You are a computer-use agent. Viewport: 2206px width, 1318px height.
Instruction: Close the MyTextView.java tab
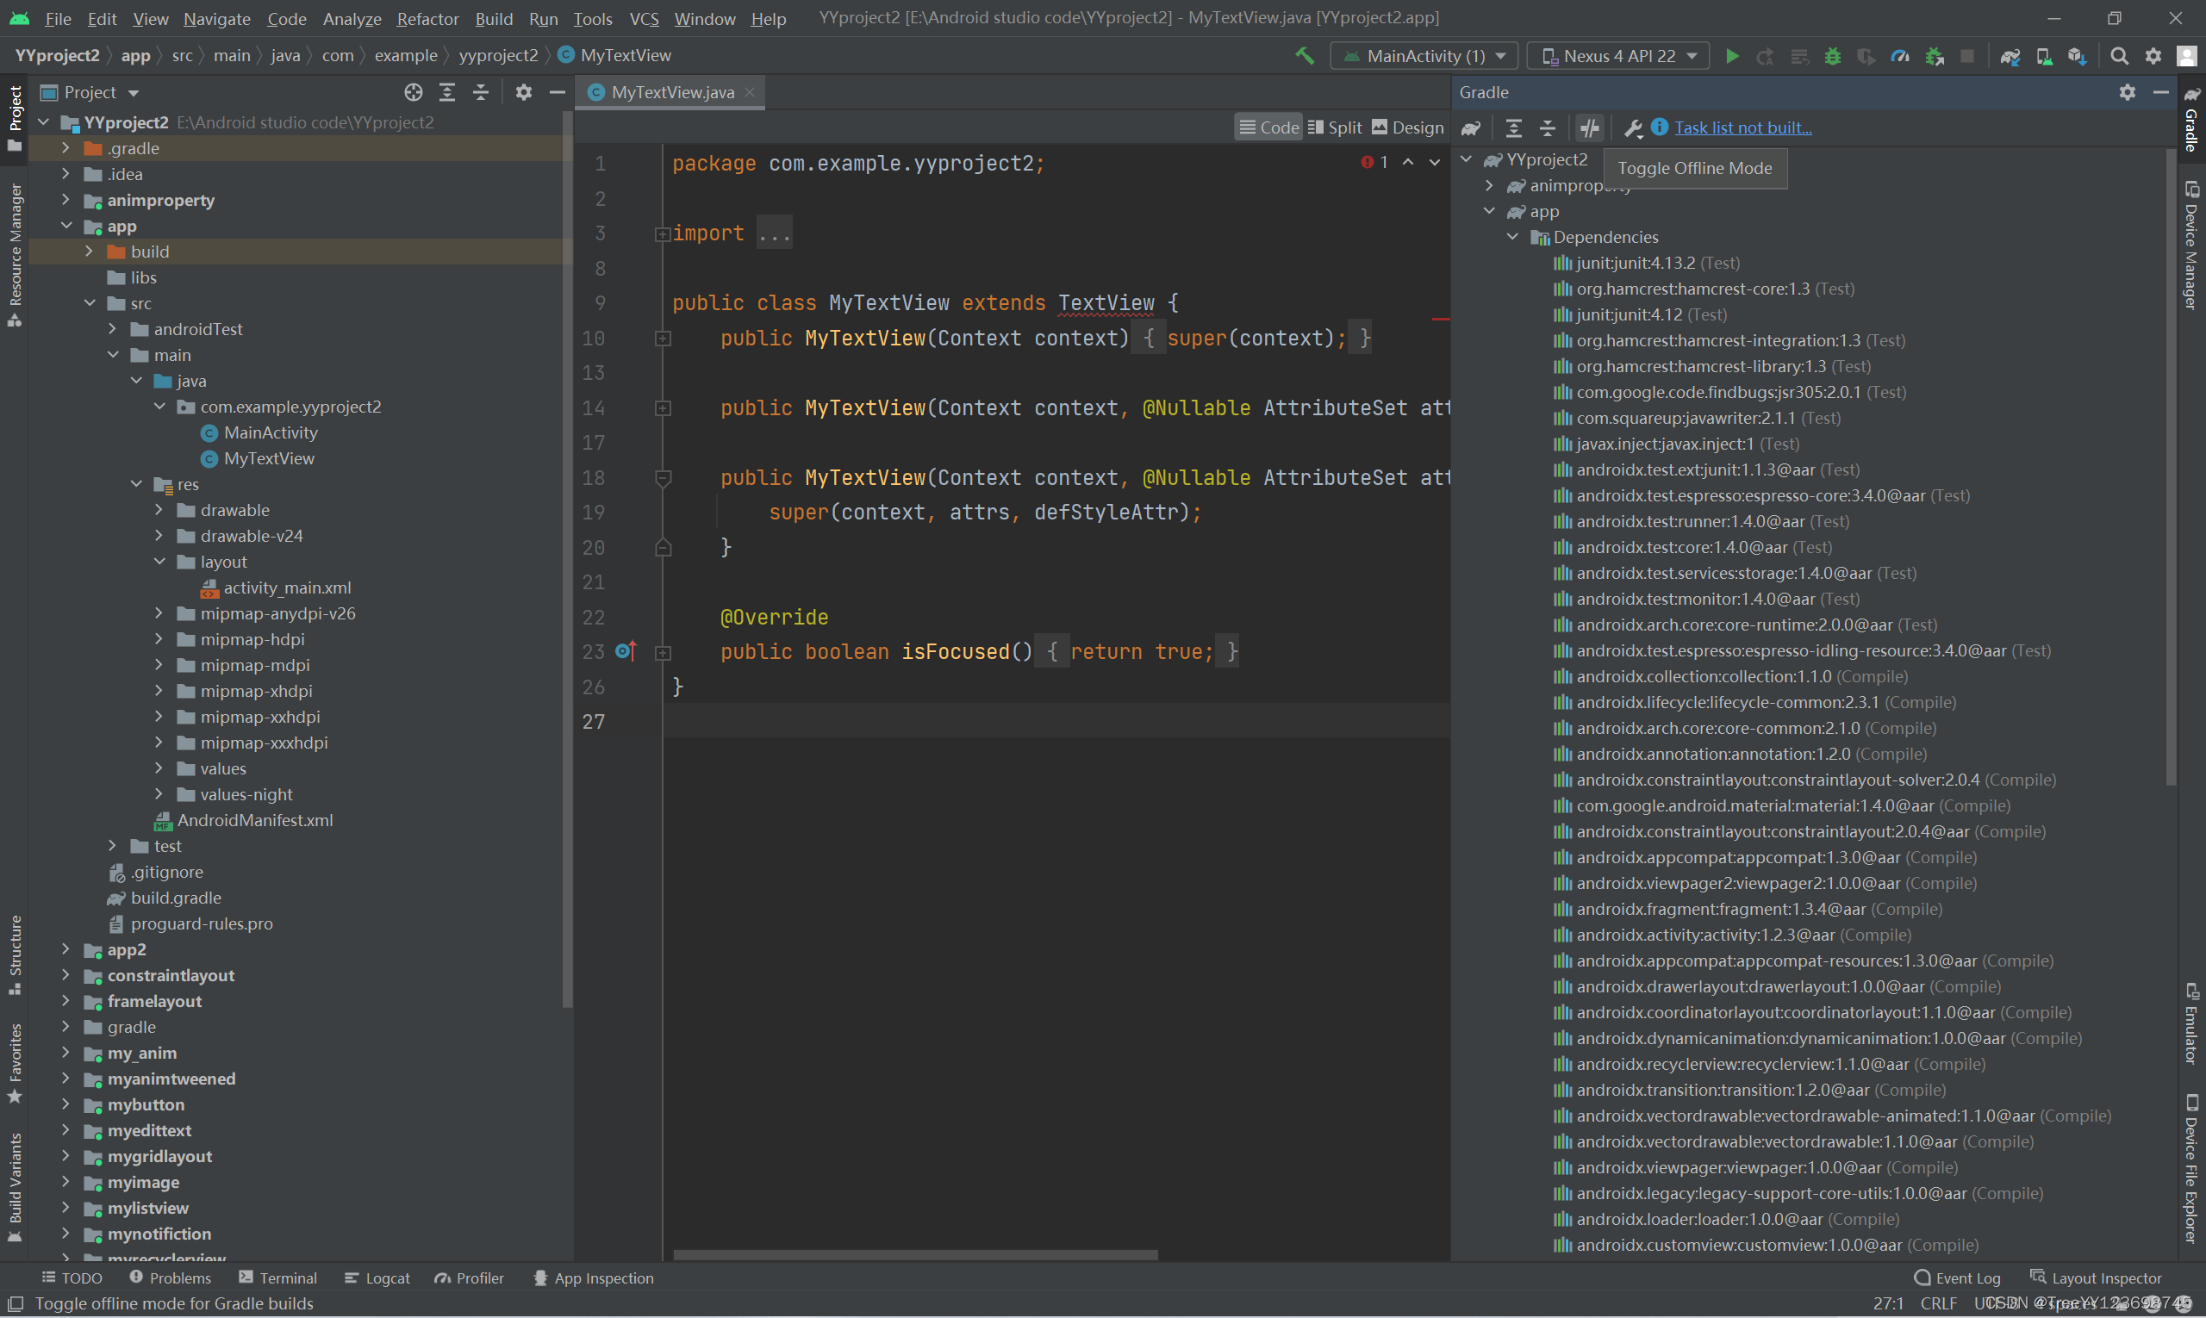click(x=750, y=92)
